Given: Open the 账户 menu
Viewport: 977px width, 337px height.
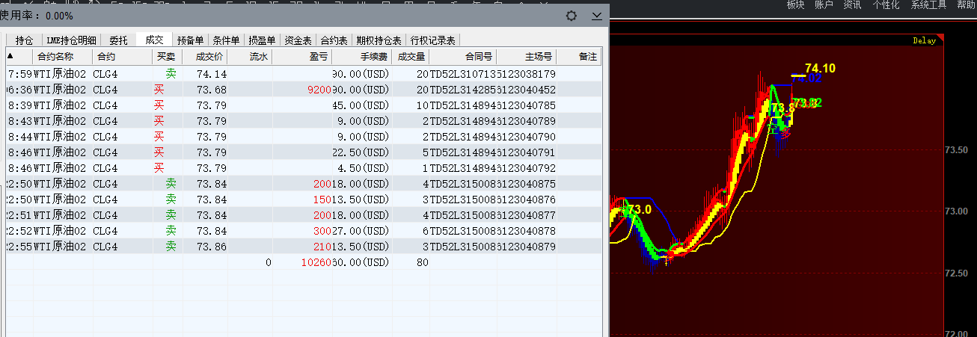Looking at the screenshot, I should pyautogui.click(x=824, y=5).
